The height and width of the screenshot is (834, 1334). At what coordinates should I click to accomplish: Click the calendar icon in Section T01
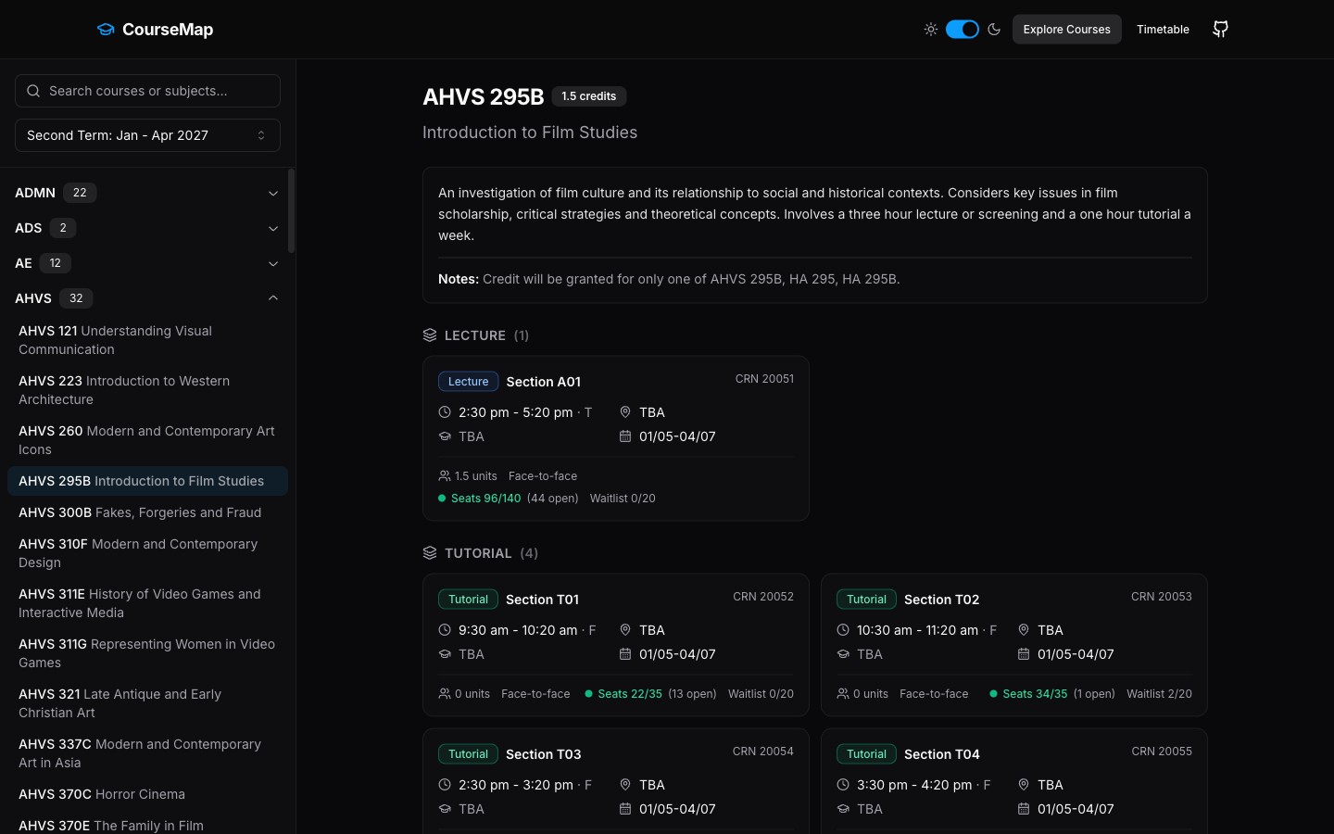pos(625,654)
